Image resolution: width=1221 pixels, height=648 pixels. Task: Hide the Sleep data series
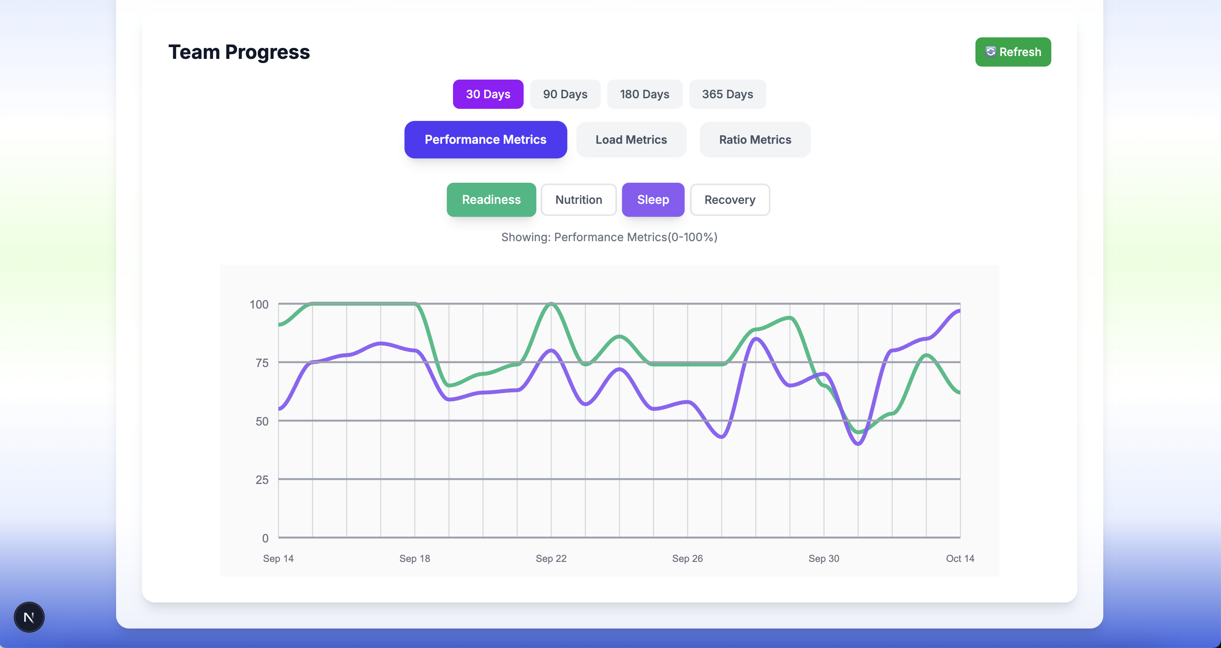pos(653,200)
